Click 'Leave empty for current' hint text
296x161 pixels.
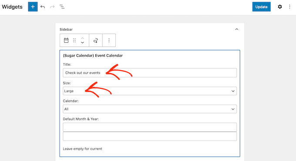[x=82, y=149]
